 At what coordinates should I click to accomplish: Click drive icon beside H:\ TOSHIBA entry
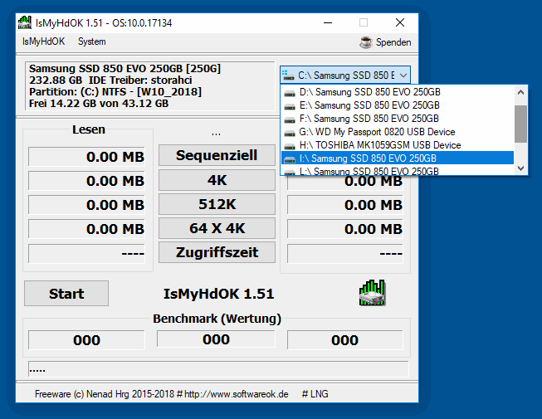point(290,146)
